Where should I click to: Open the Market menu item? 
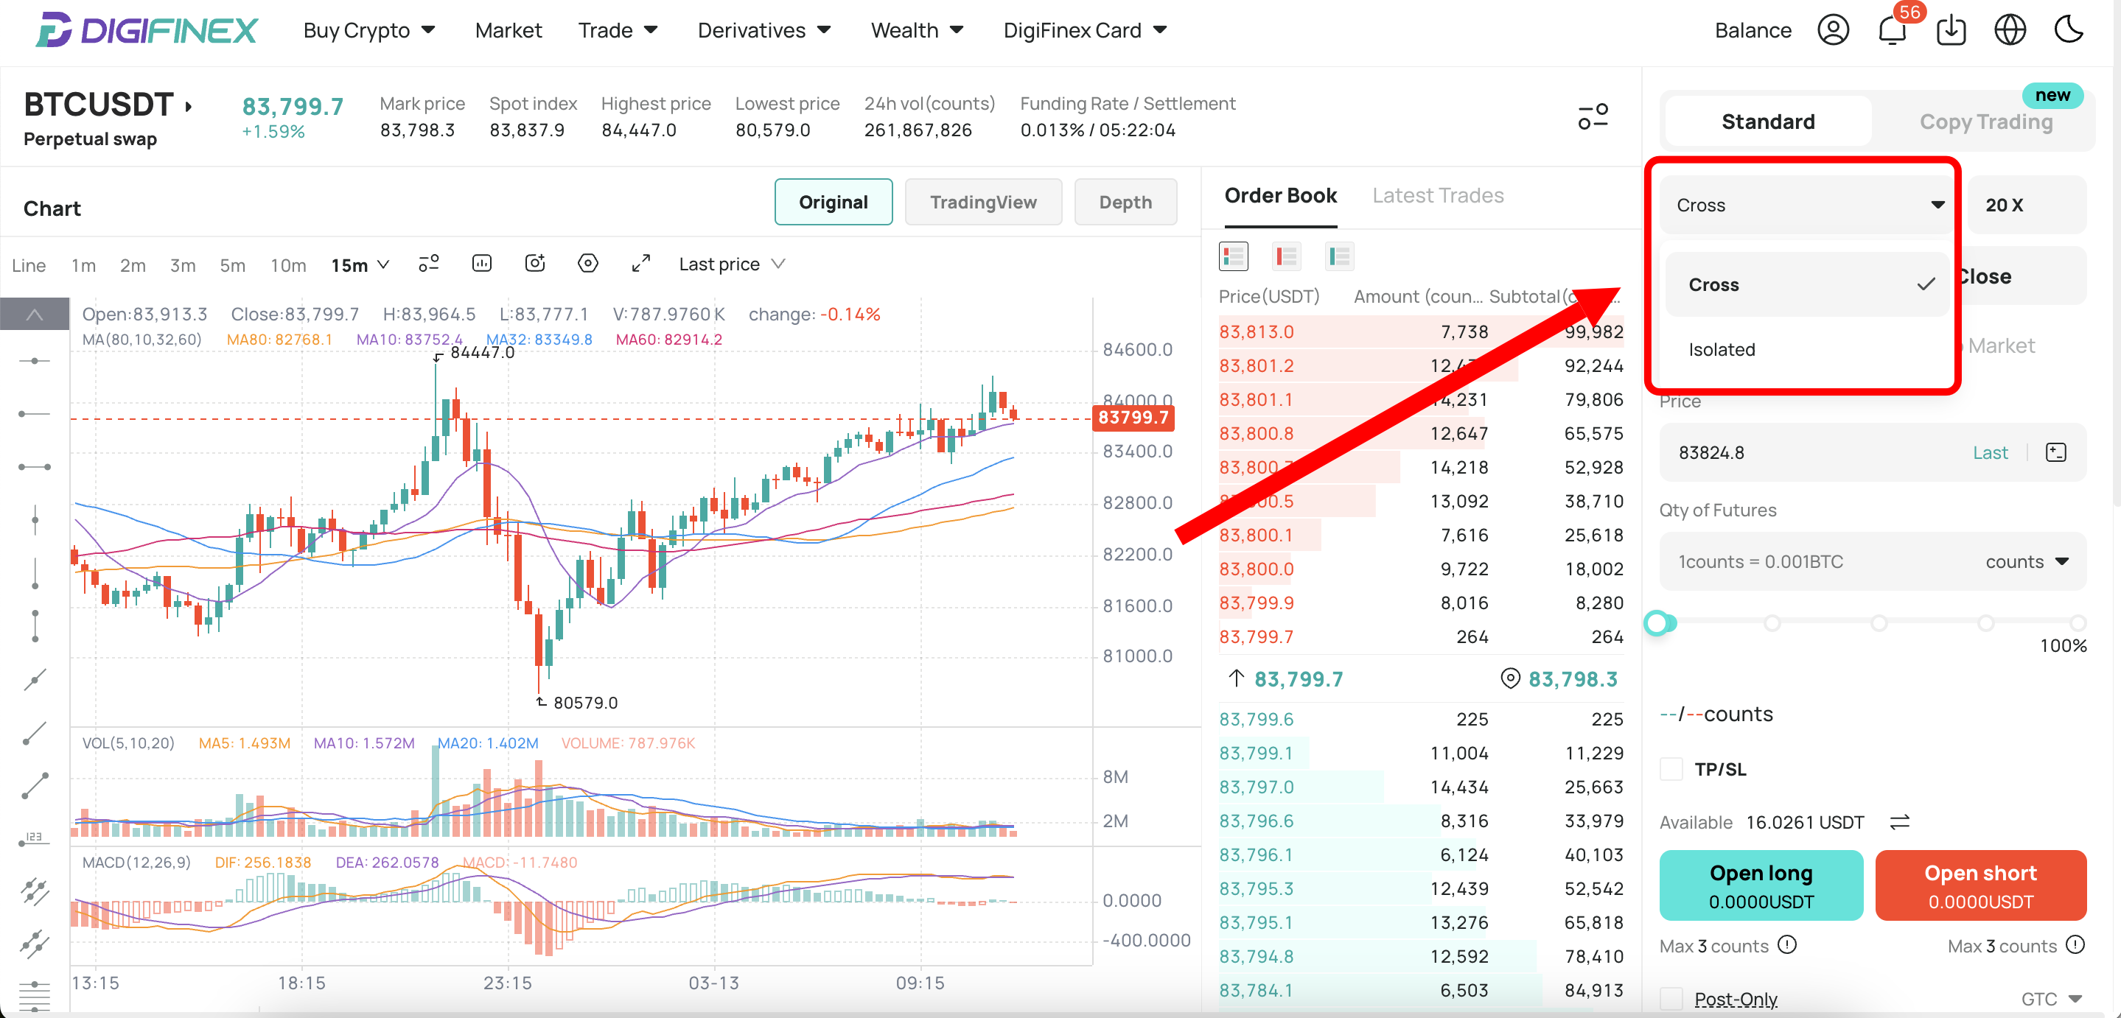(508, 30)
